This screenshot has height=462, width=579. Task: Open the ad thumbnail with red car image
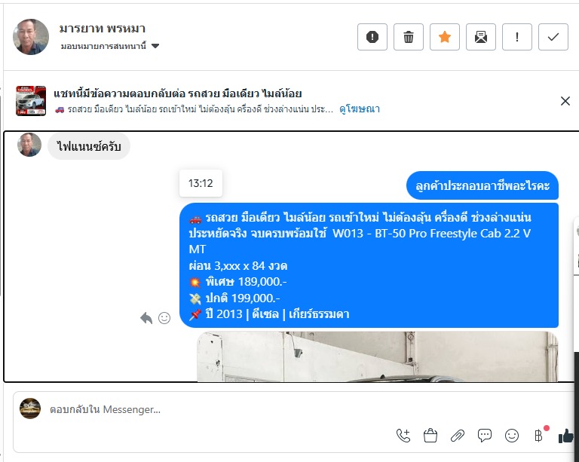click(31, 101)
